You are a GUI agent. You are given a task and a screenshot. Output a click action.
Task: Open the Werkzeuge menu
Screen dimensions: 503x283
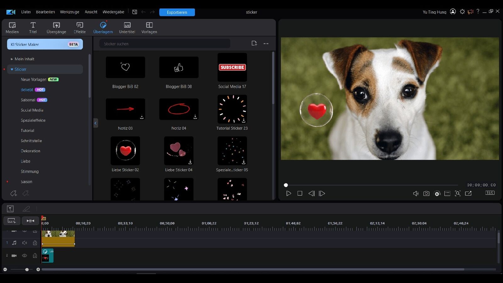(x=69, y=12)
